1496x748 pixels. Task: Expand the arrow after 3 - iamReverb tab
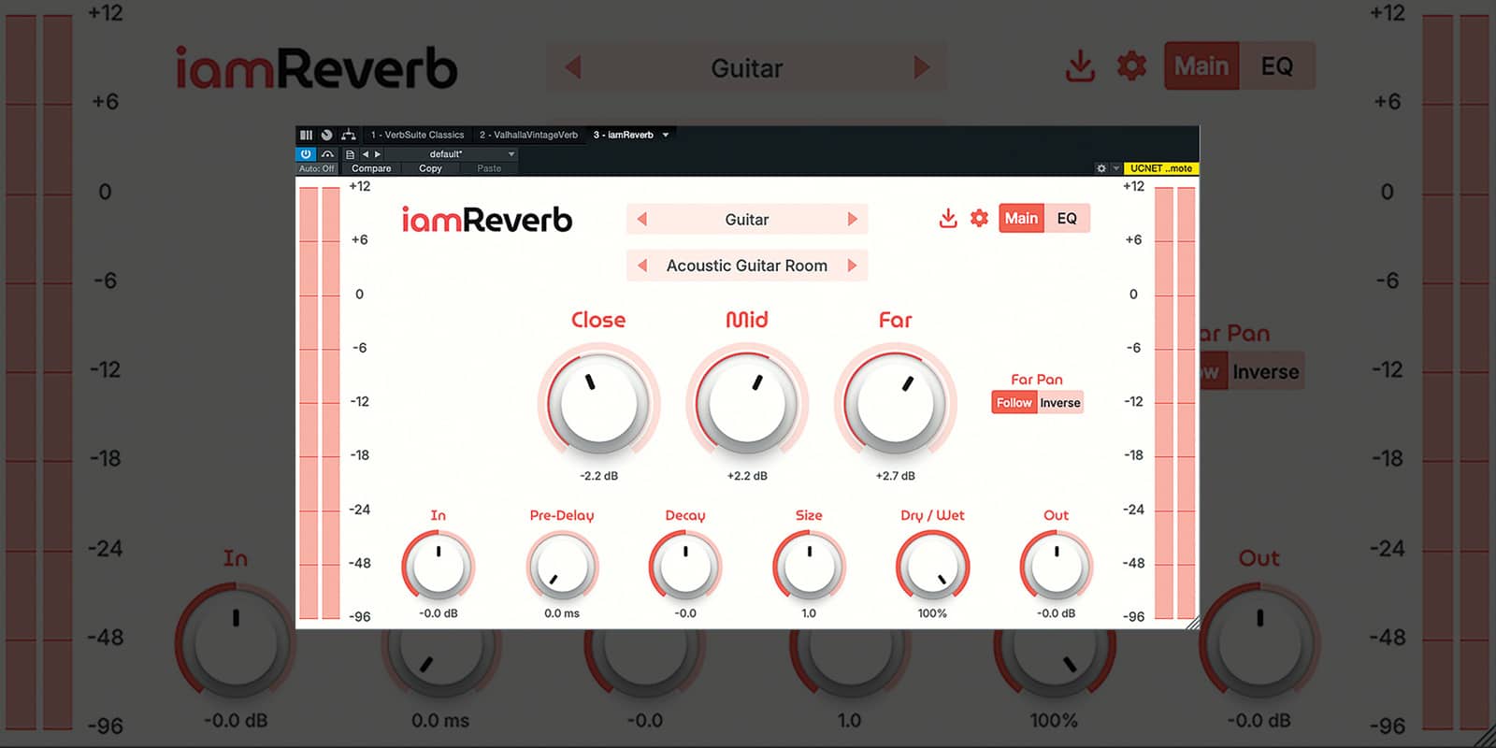[666, 135]
